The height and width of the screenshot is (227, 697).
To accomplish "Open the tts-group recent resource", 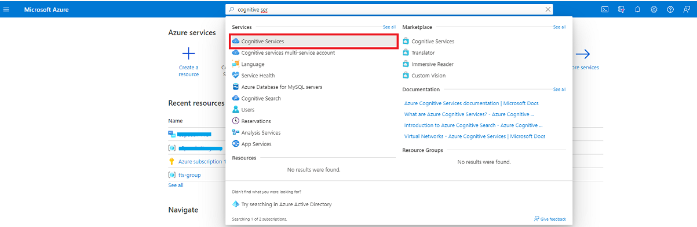I will (x=189, y=174).
